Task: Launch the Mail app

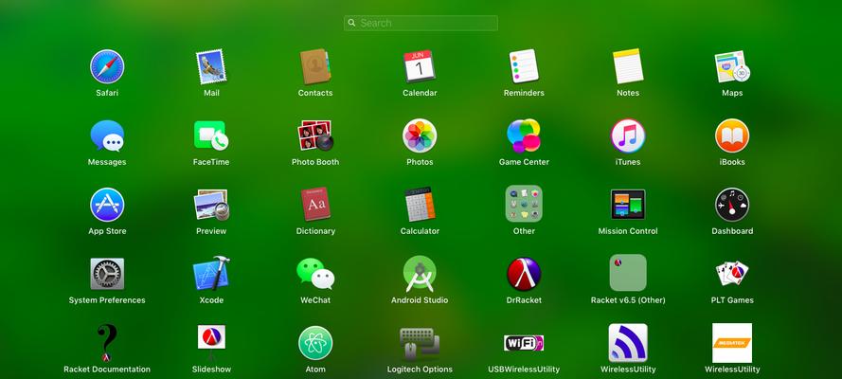Action: coord(211,66)
